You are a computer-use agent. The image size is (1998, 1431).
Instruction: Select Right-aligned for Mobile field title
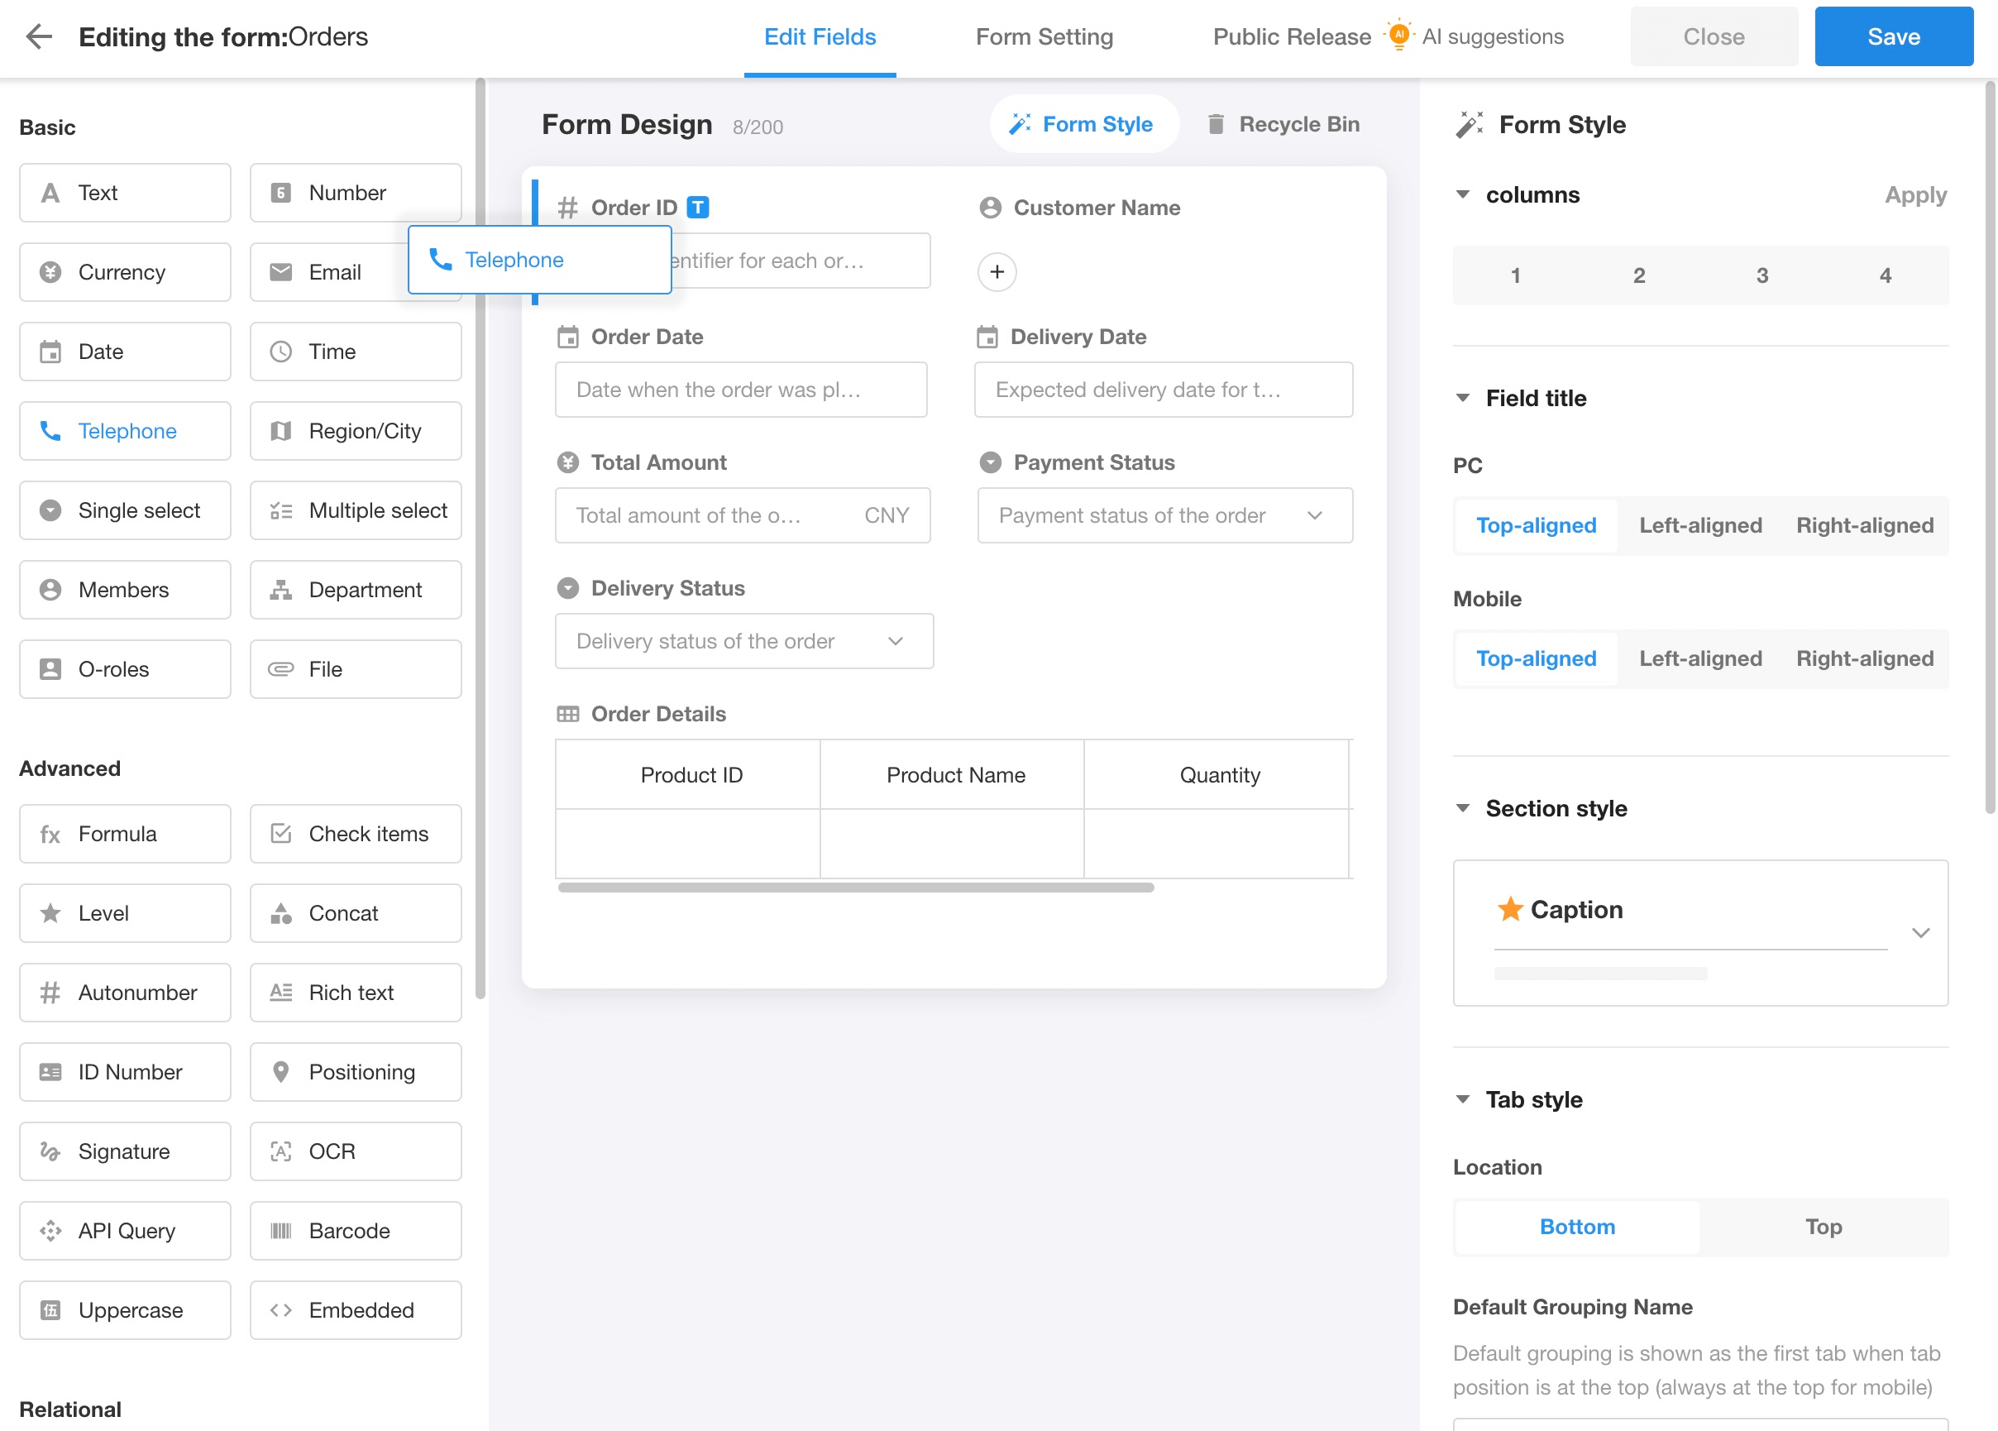[1864, 658]
